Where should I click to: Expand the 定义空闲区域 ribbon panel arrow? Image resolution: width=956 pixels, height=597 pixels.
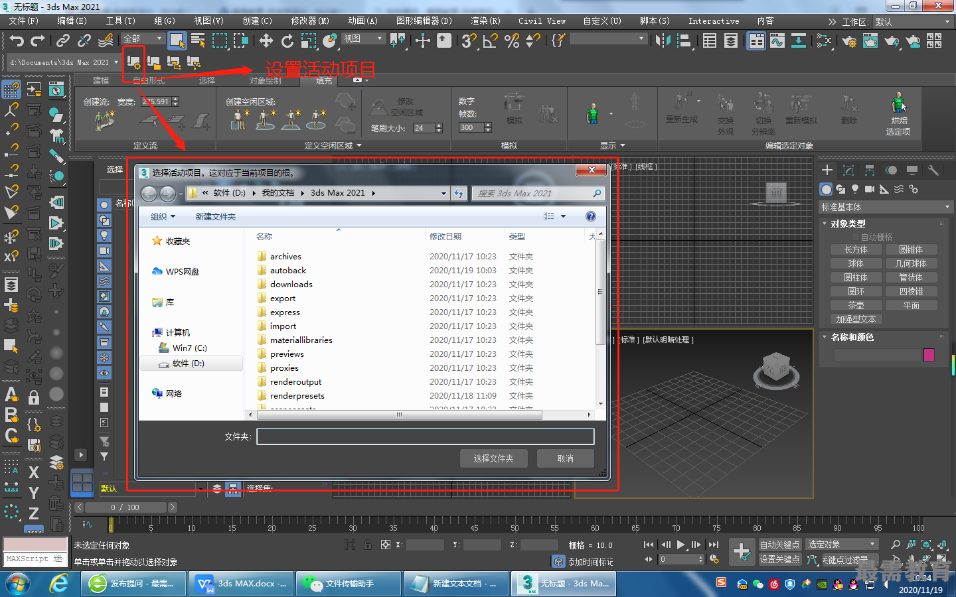(x=360, y=145)
